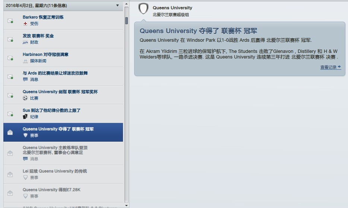Screen dimensions: 348x208
Task: Select the 发放 联赛杯 奖金 message
Action: (38, 36)
